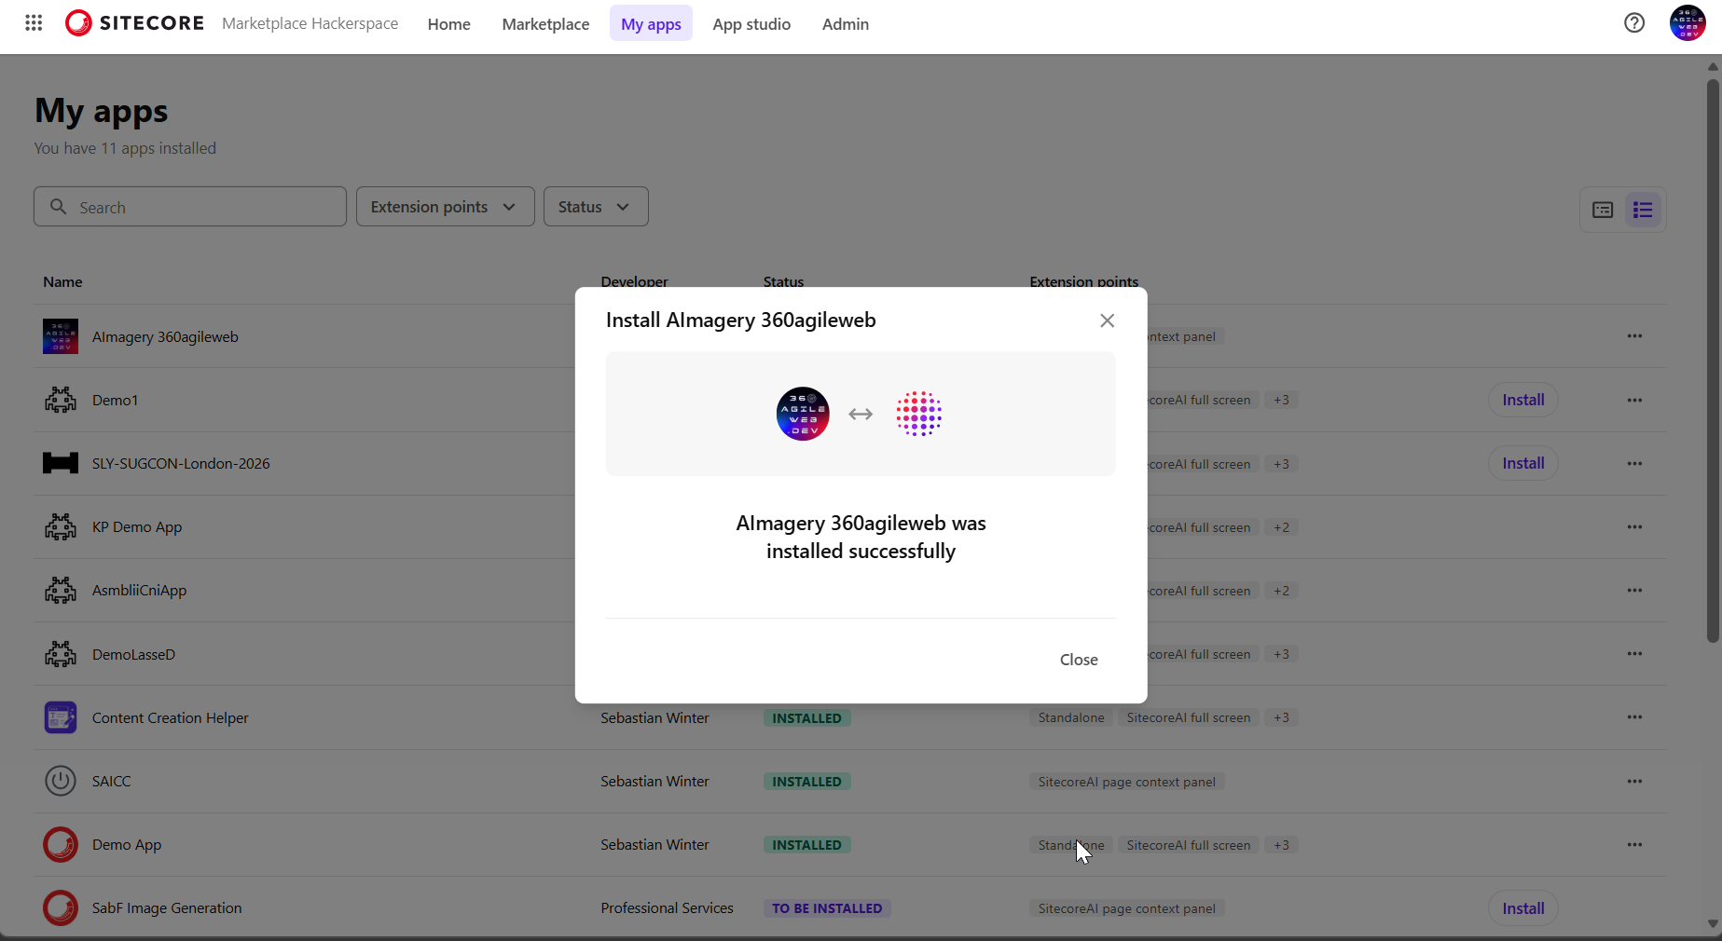Expand the Extension points filter
Image resolution: width=1722 pixels, height=941 pixels.
point(445,207)
